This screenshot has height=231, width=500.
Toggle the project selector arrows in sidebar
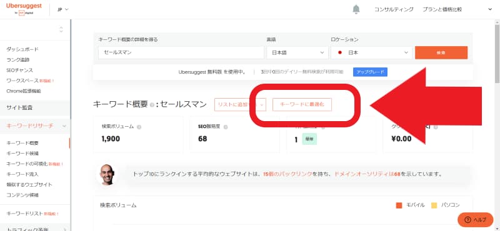(x=61, y=29)
